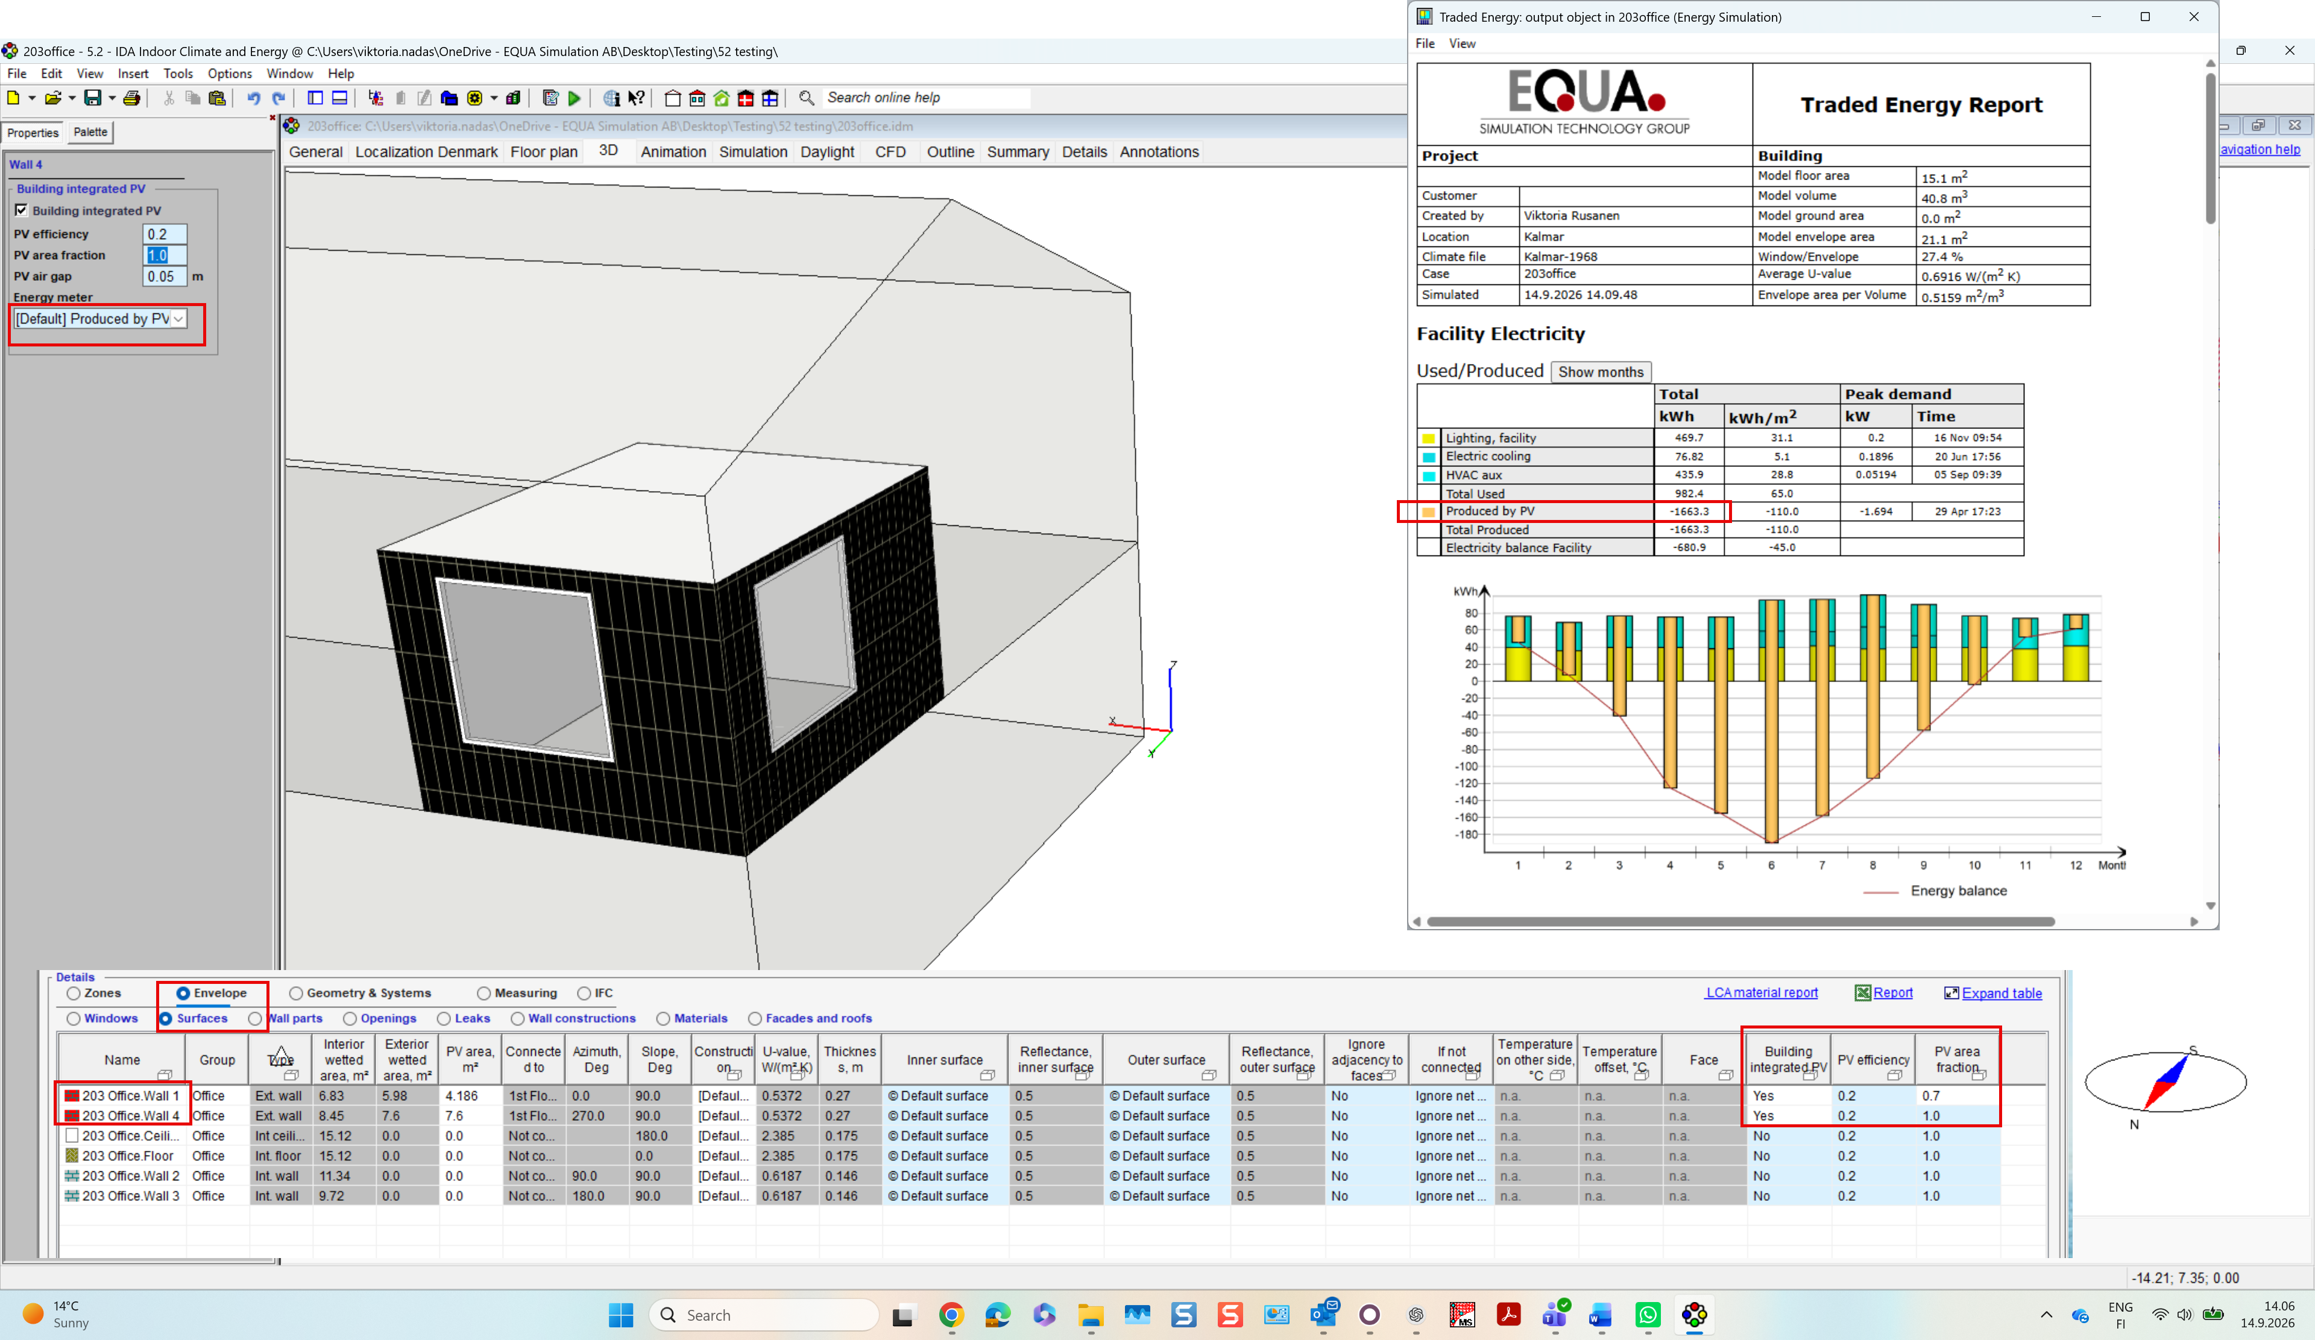Click the Print icon in toolbar
The height and width of the screenshot is (1340, 2315).
[132, 98]
